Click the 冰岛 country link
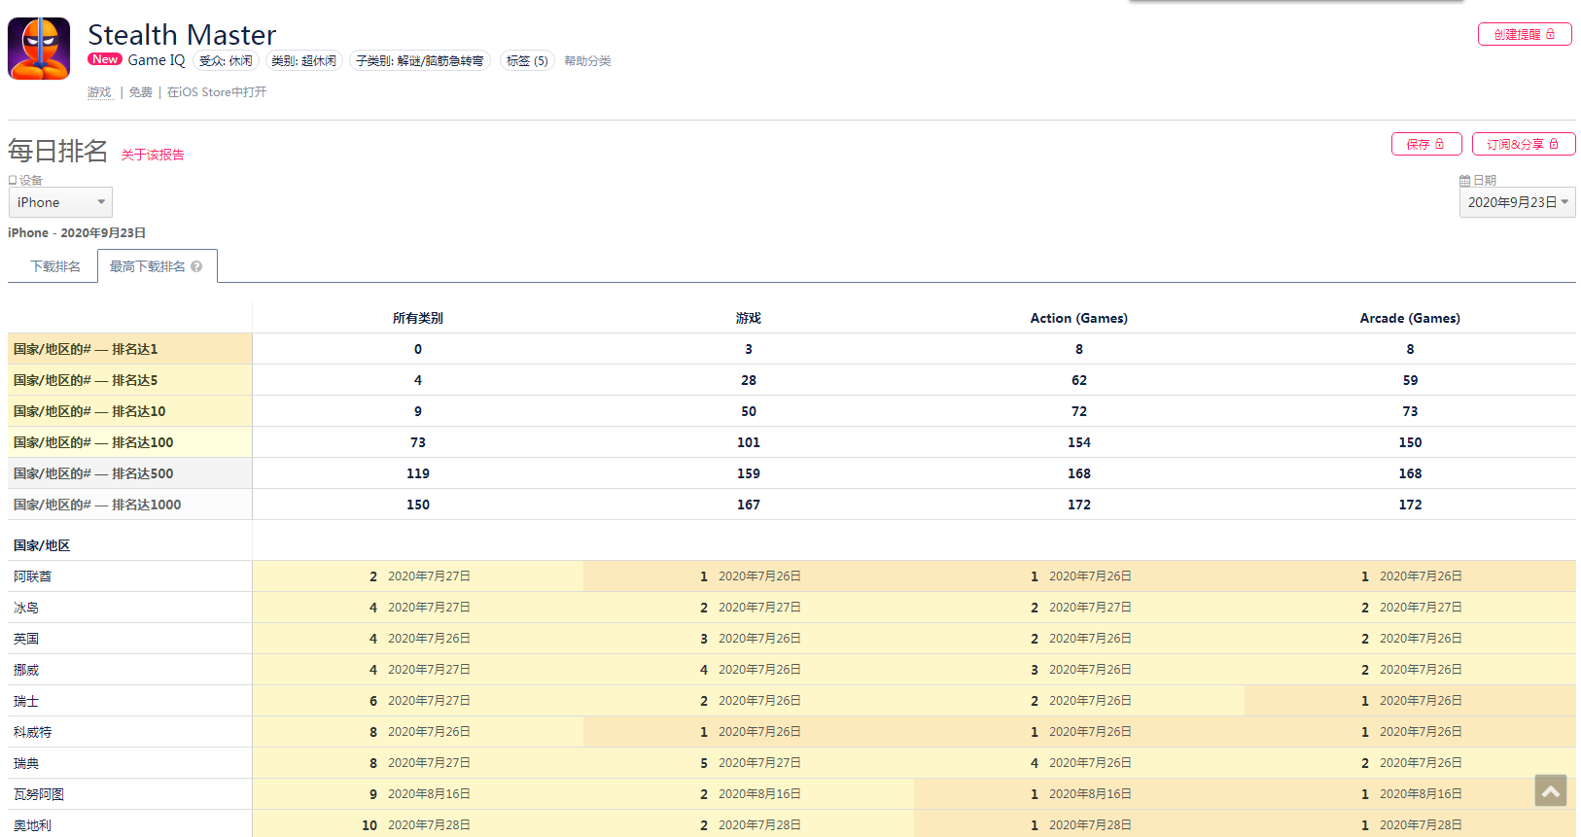 click(x=26, y=608)
